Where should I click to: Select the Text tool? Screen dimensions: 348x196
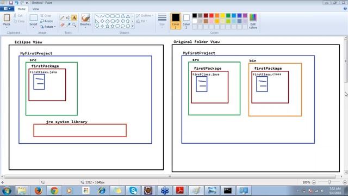click(x=74, y=18)
